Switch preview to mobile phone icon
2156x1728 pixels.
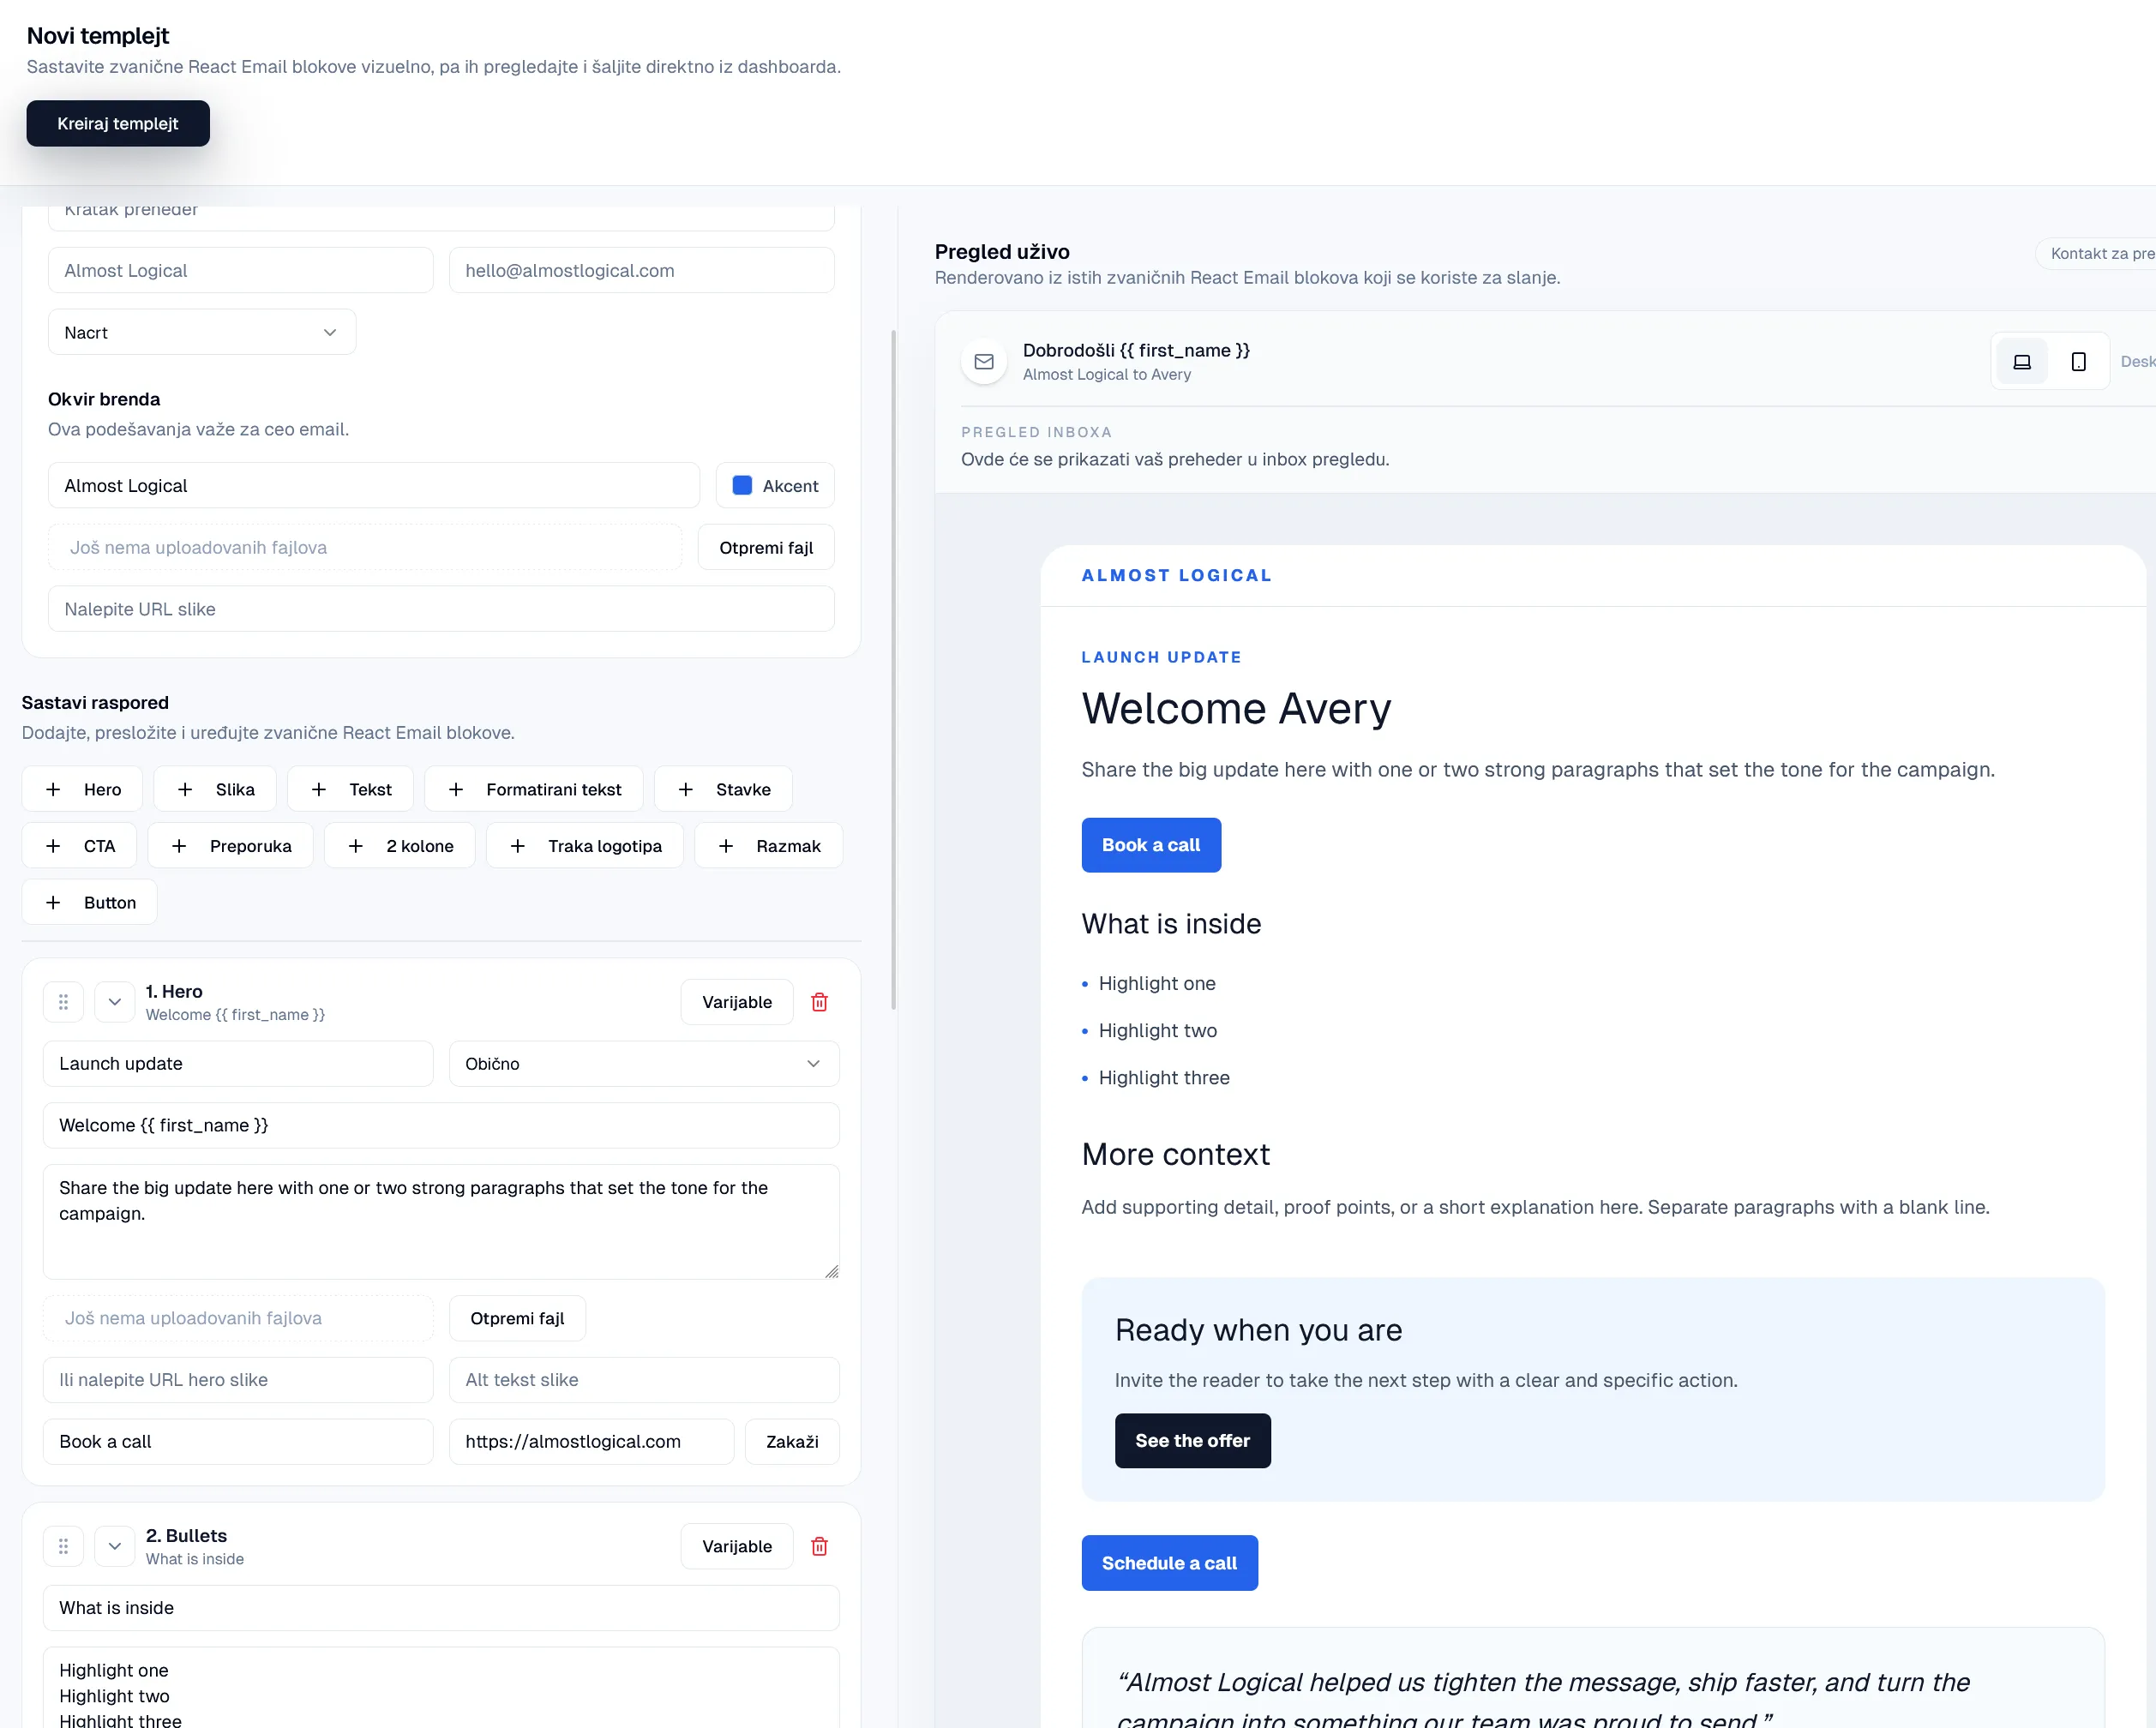click(x=2078, y=362)
